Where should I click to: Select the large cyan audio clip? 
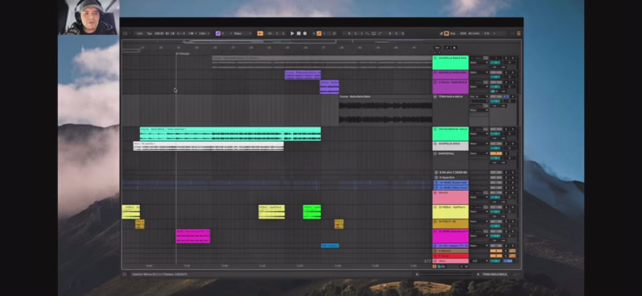(x=230, y=134)
